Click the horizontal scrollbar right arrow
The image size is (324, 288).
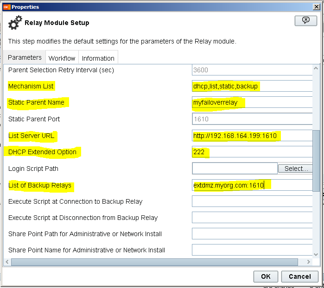(x=309, y=262)
